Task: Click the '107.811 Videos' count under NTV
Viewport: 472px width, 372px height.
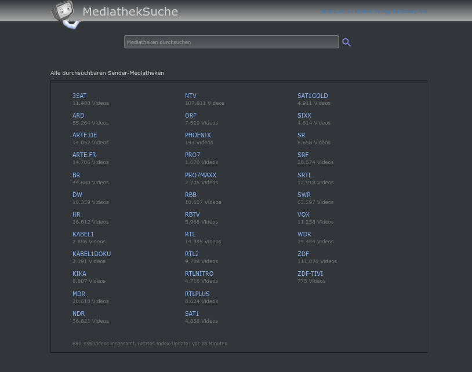Action: pyautogui.click(x=205, y=103)
